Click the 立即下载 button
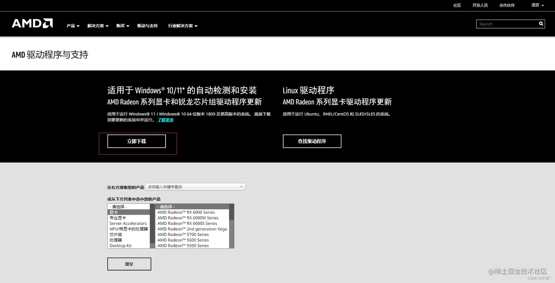The width and height of the screenshot is (555, 283). 137,141
